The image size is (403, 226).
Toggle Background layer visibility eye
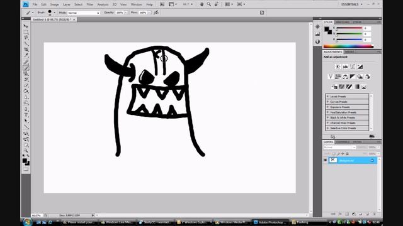[325, 161]
